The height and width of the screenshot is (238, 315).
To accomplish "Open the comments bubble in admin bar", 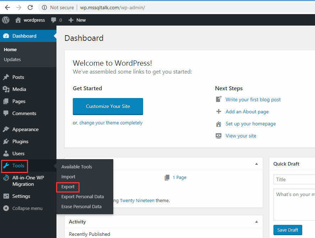I will 53,20.
